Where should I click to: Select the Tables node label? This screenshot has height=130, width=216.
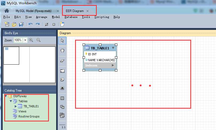point(23,101)
